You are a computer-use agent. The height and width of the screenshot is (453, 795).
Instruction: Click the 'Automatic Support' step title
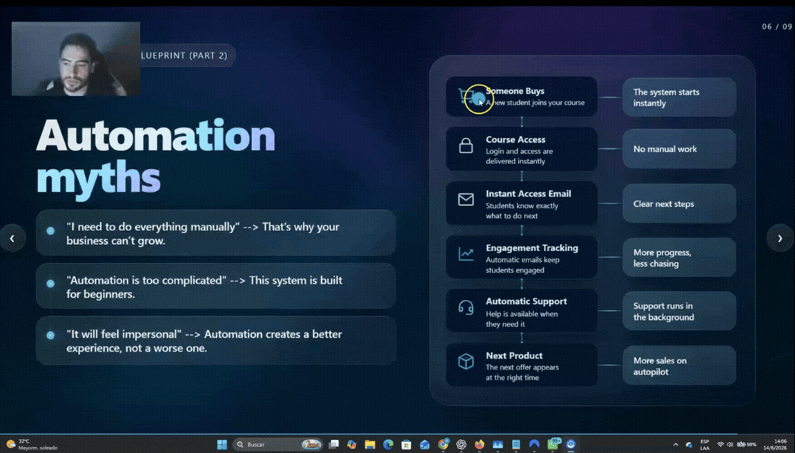coord(526,301)
